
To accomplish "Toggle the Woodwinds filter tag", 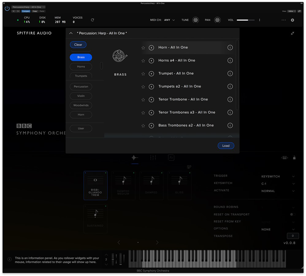I will tap(81, 105).
